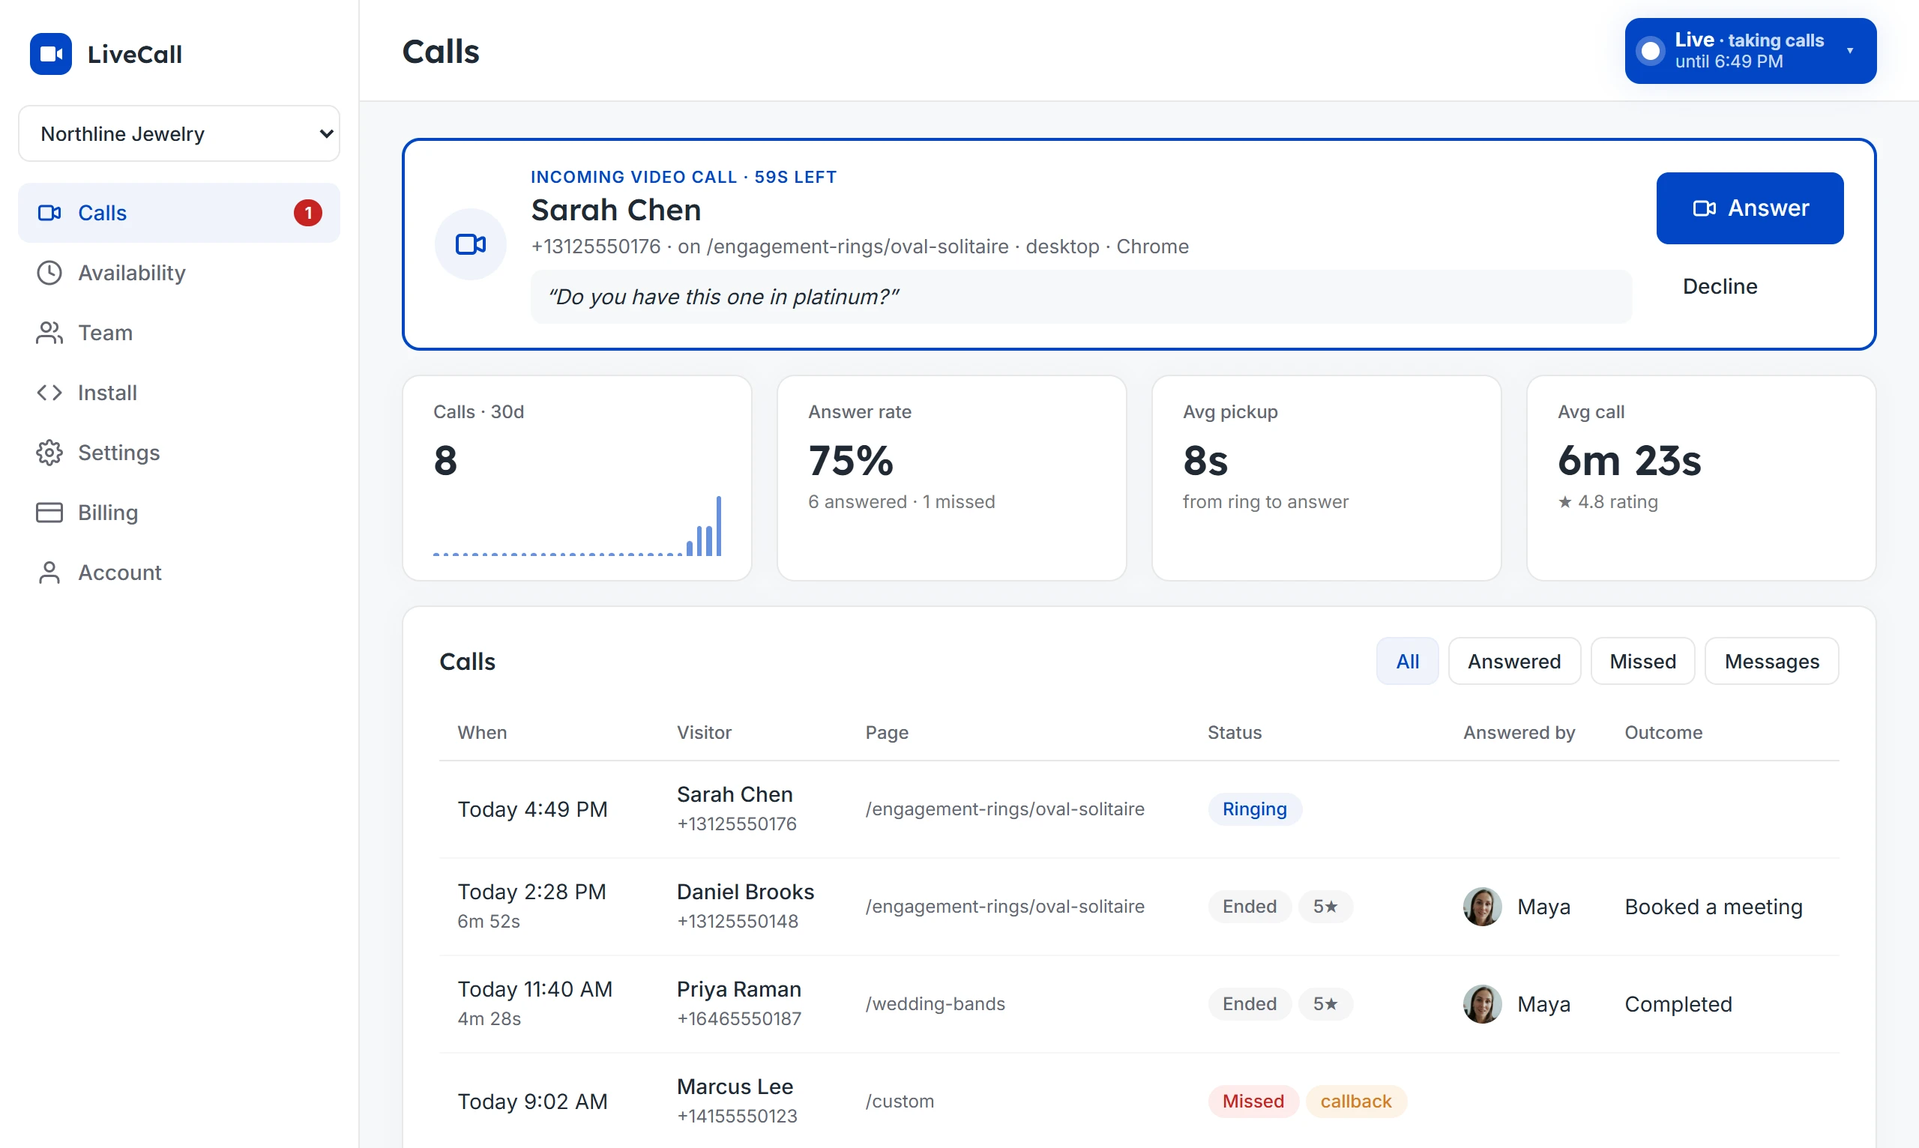Click the Status column header
The height and width of the screenshot is (1148, 1919).
click(x=1234, y=733)
